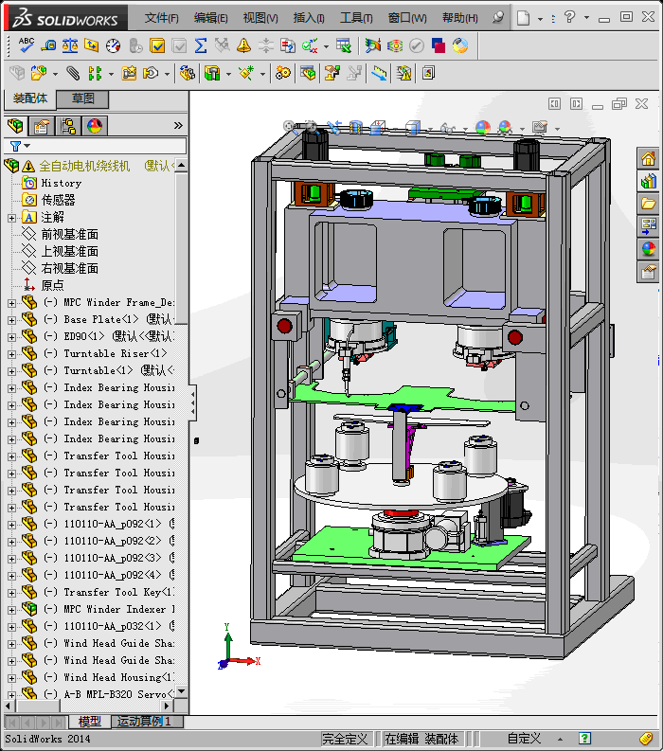Expand the 注解 annotations tree node
Viewport: 663px width, 751px height.
[x=11, y=218]
